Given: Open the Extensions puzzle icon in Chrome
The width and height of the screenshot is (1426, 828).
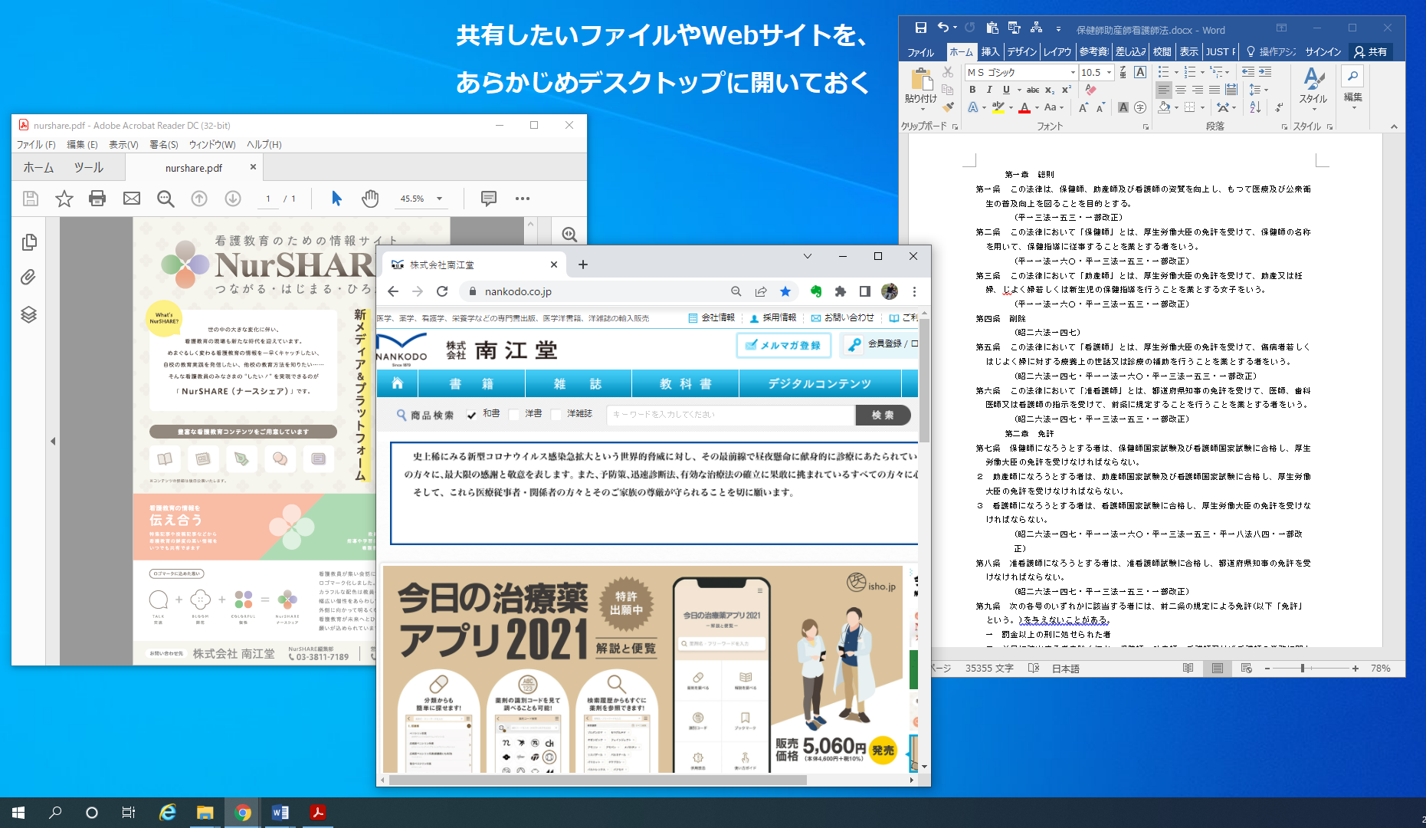Looking at the screenshot, I should (841, 291).
